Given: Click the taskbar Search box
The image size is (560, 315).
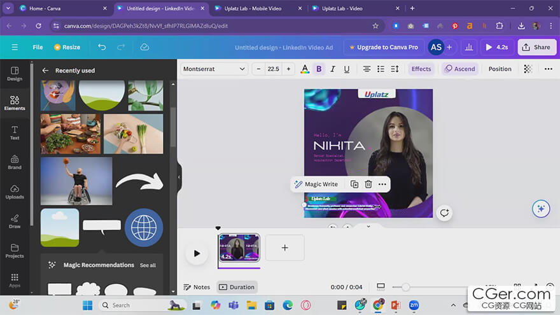Looking at the screenshot, I should pyautogui.click(x=142, y=305).
